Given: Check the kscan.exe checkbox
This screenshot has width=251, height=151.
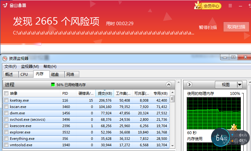Looking at the screenshot, I should click(6, 107).
